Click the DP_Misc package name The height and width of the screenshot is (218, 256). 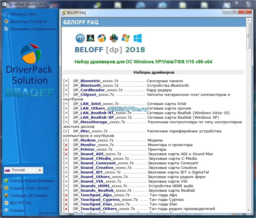[90, 131]
